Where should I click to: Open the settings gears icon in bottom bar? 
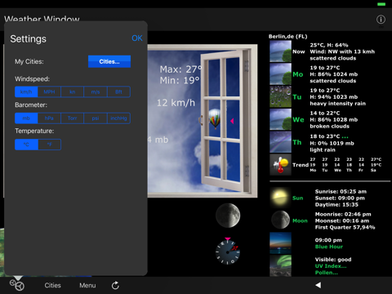17,285
